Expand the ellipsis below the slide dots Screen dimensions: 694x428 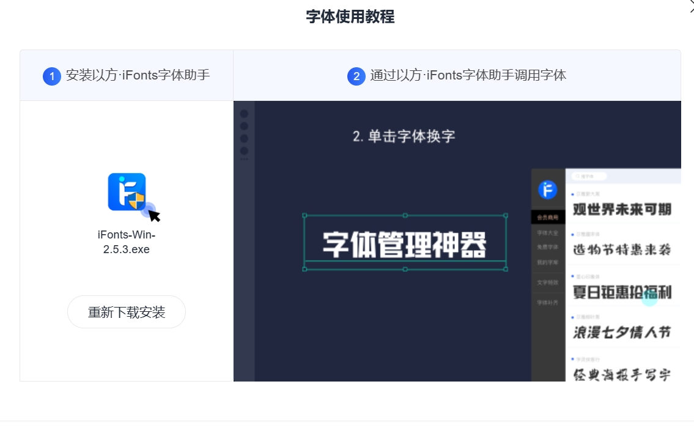coord(244,158)
